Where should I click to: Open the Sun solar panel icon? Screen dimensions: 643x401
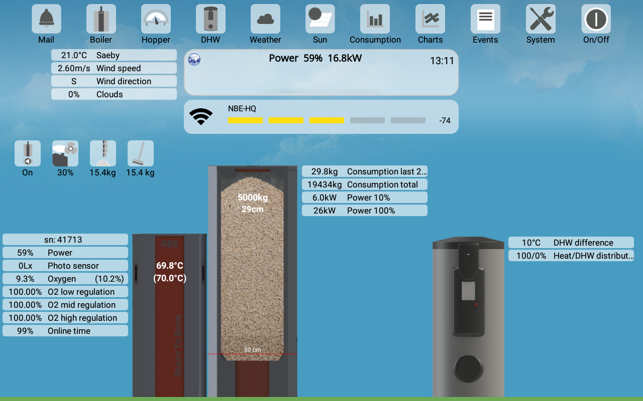point(320,19)
